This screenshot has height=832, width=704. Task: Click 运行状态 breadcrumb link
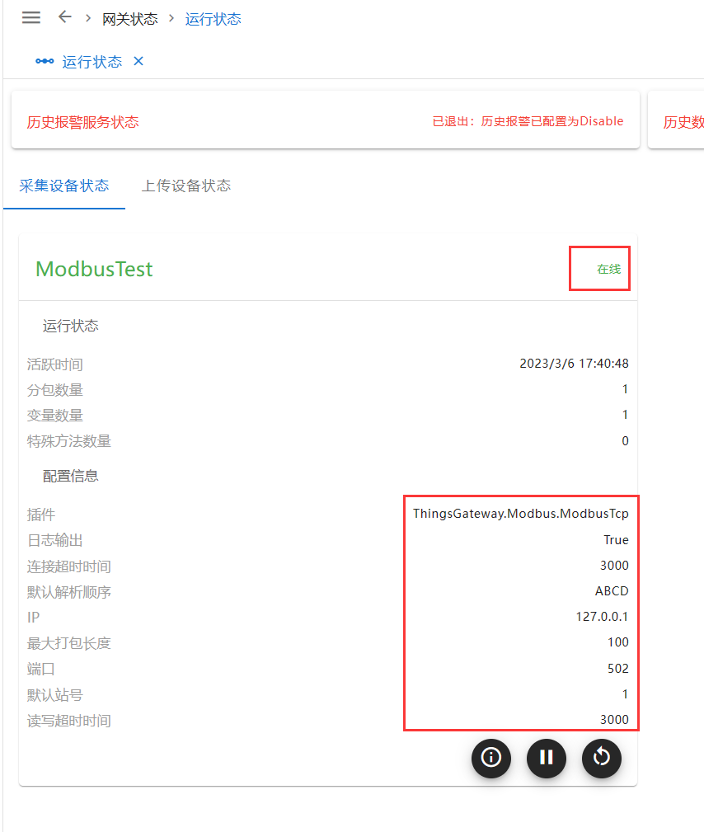214,19
